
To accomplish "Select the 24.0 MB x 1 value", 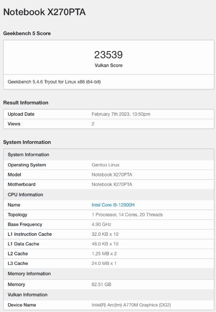I will (104, 263).
